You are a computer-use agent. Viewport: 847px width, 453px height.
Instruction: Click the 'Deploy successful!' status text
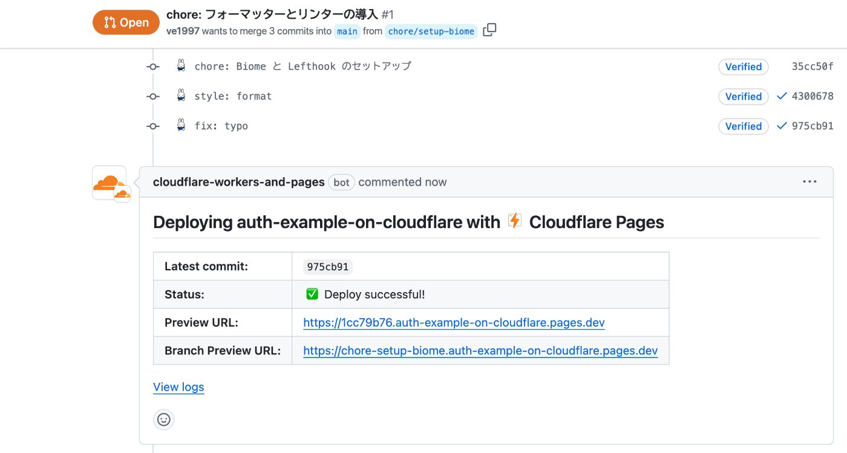374,295
